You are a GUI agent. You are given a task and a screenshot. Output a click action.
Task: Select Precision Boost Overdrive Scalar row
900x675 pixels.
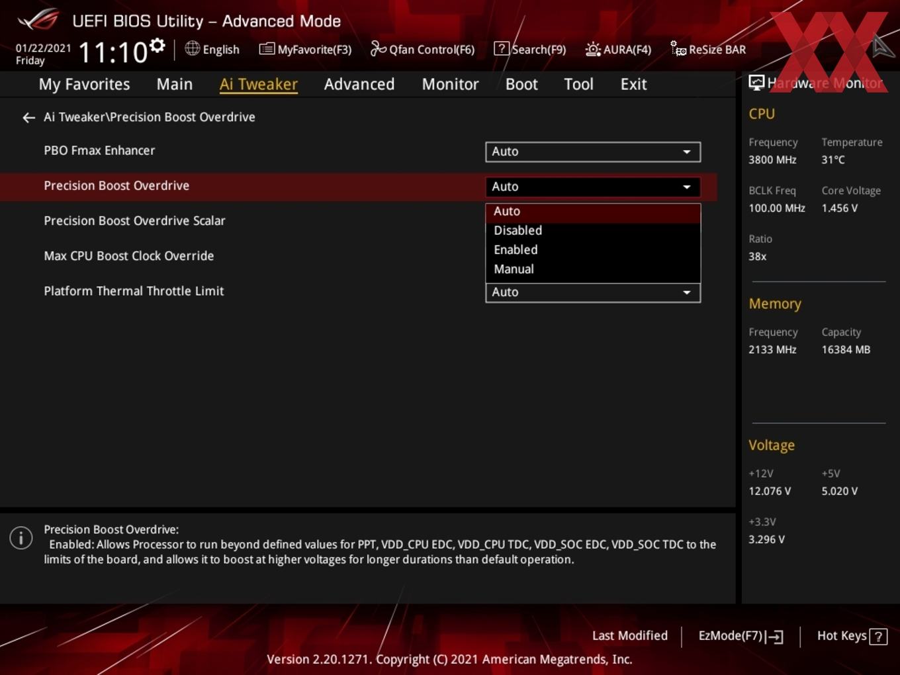tap(357, 221)
